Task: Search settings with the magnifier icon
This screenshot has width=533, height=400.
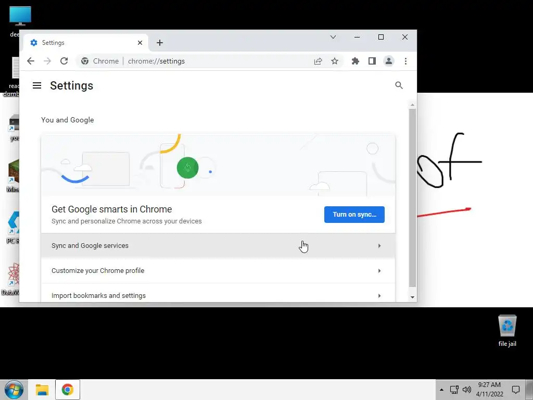Action: coord(399,85)
